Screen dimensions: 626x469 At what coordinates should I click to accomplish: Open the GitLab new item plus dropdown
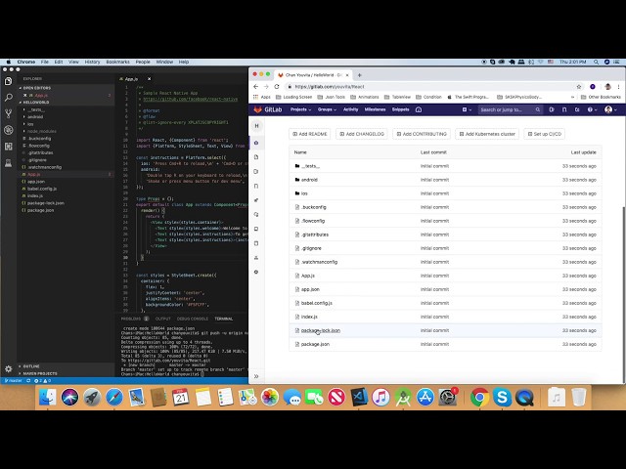click(x=467, y=109)
